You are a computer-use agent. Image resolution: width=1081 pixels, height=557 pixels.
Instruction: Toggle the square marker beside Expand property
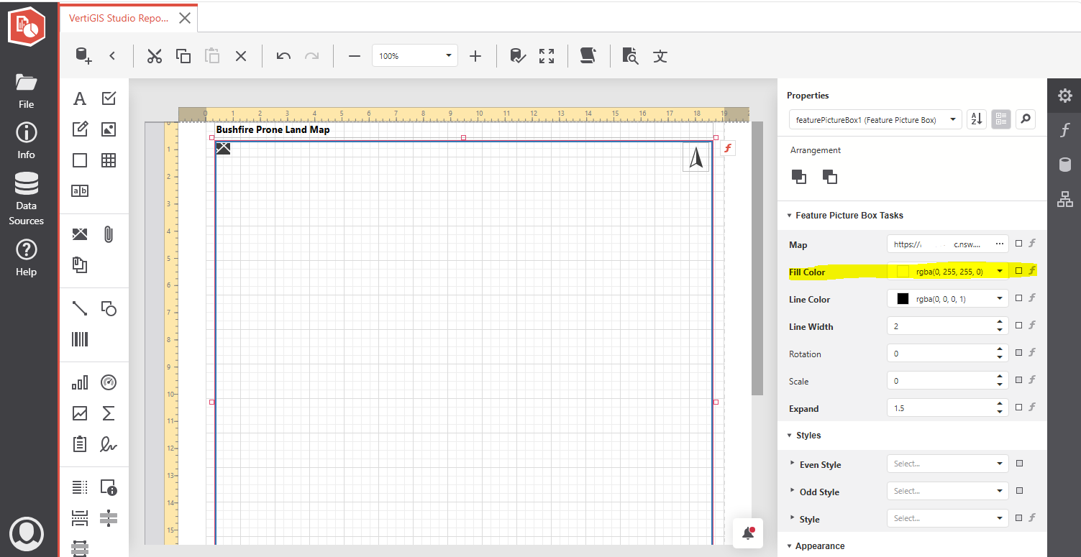coord(1018,408)
